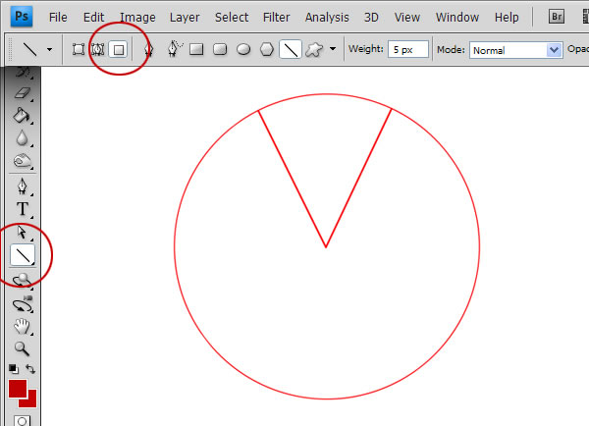
Task: Open the View menu
Action: [x=406, y=18]
